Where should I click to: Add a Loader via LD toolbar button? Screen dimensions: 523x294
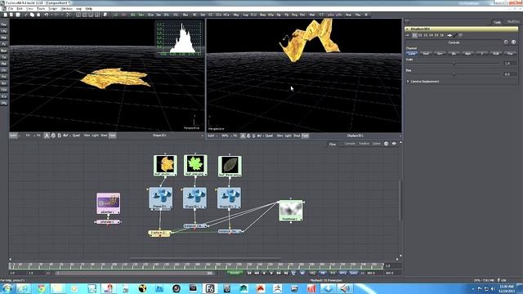[116, 15]
